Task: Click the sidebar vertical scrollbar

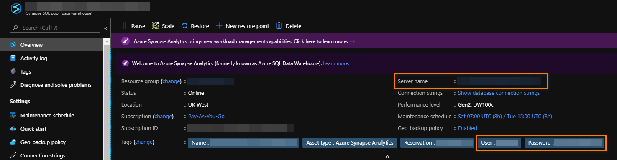Action: [108, 99]
